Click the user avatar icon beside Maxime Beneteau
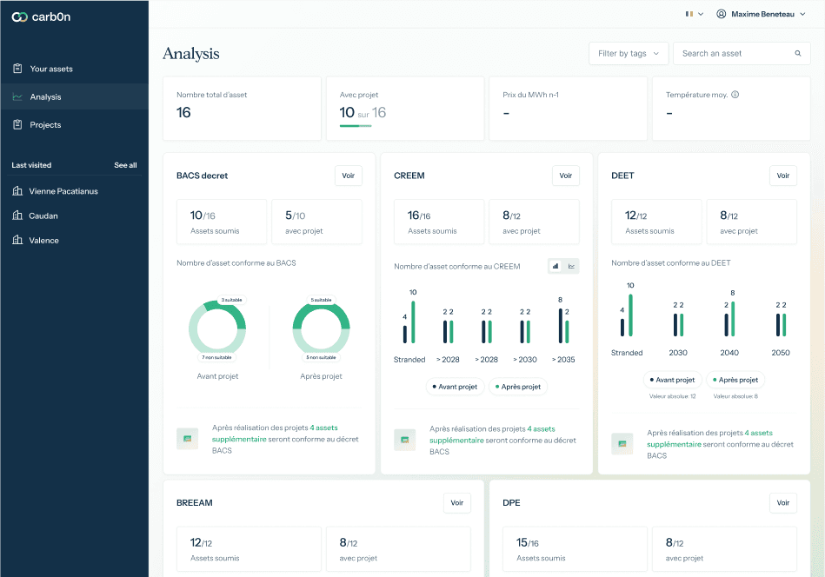 [x=722, y=14]
